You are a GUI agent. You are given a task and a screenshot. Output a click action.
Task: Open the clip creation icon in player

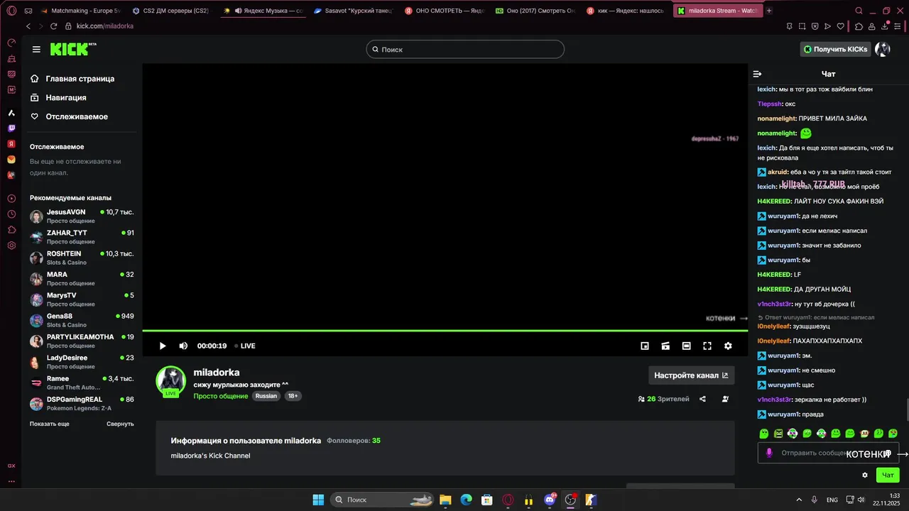click(x=665, y=346)
